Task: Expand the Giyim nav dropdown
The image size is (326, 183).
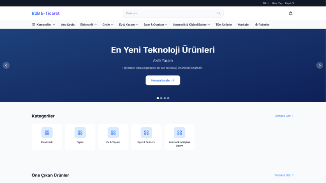Action: pos(108,25)
